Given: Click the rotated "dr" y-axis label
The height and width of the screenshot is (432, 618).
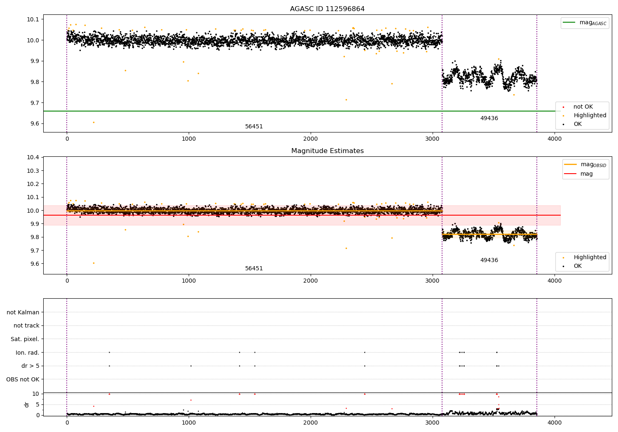Looking at the screenshot, I should pyautogui.click(x=27, y=404).
